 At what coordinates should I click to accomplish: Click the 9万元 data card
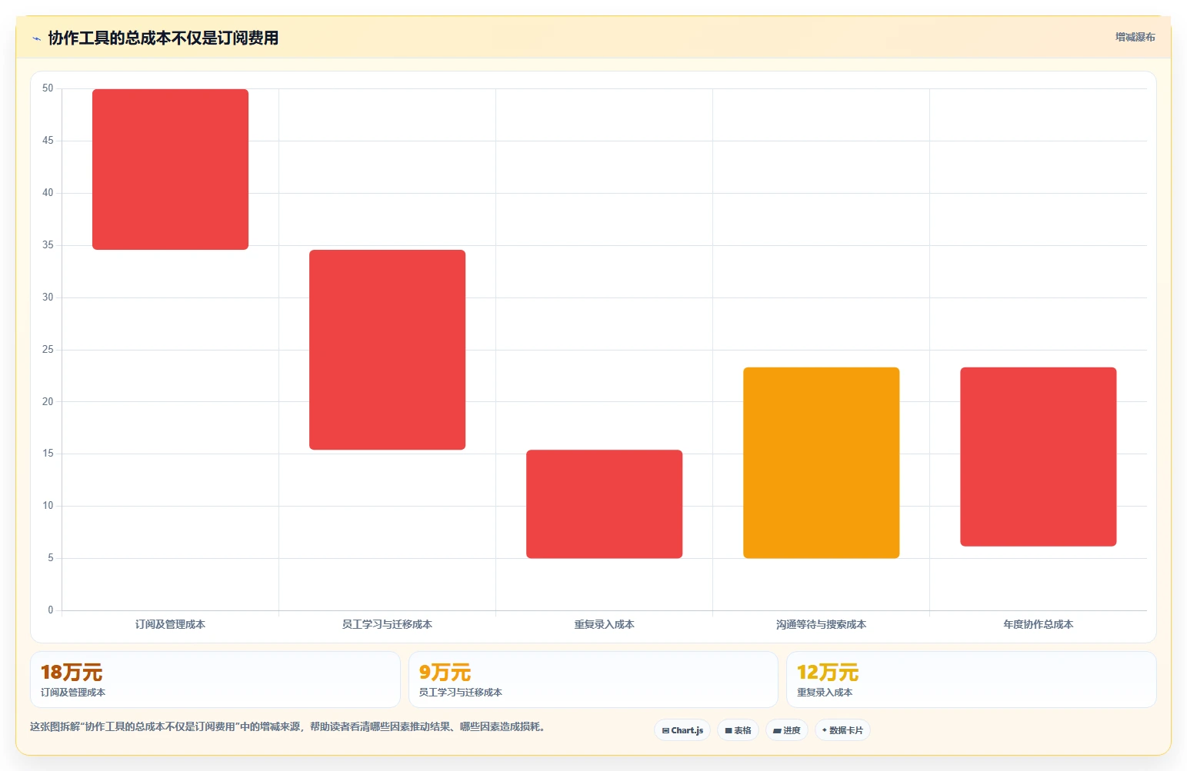click(x=593, y=680)
